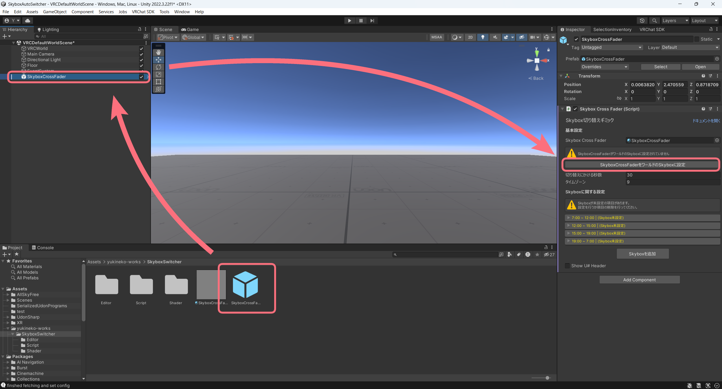The width and height of the screenshot is (722, 389).
Task: Toggle hidden packages count icon
Action: pyautogui.click(x=549, y=255)
